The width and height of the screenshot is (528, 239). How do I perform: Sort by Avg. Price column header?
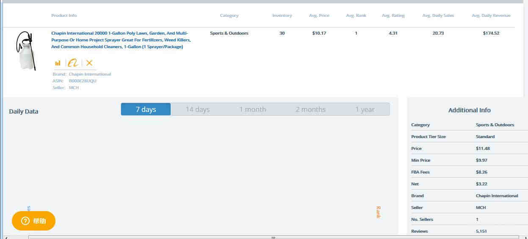(319, 16)
